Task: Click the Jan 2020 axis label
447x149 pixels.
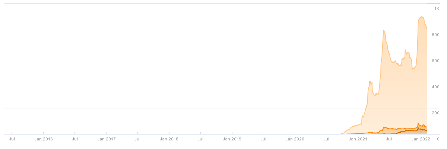Action: click(295, 139)
